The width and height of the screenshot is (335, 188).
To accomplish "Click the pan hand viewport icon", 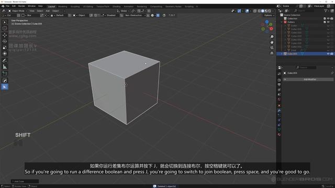I will pos(272,42).
